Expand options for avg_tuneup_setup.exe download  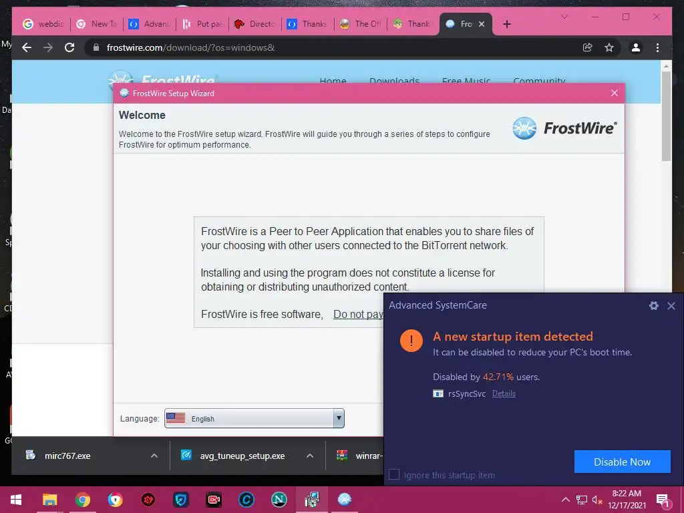[x=310, y=456]
